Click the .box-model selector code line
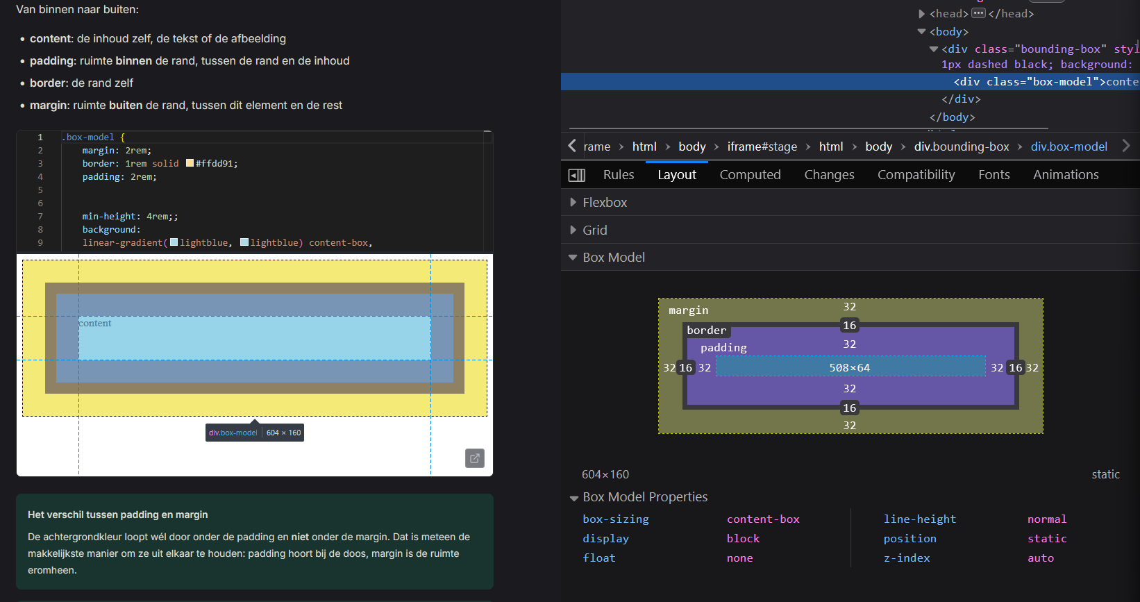Screen dimensions: 1140x602 tap(93, 137)
